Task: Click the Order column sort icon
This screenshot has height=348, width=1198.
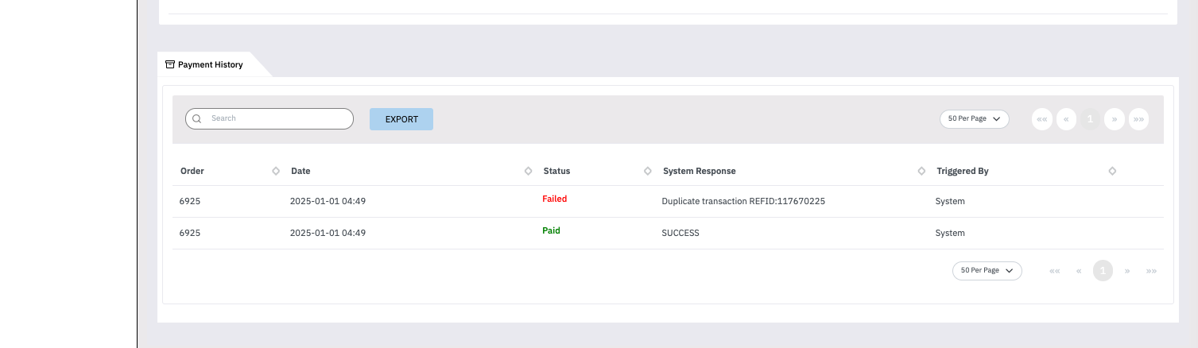Action: tap(276, 171)
